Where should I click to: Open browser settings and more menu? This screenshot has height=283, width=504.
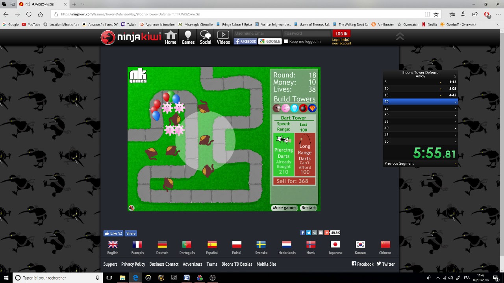[498, 14]
